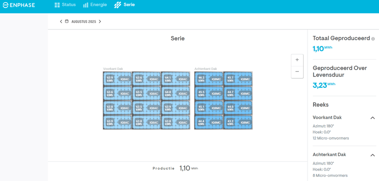Screen dimensions: 379x181
Task: Click the Enphase logo
Action: [x=19, y=5]
